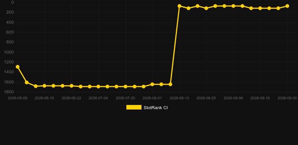This screenshot has height=145, width=298.
Task: Click the 1800 y-axis label
Action: [9, 92]
